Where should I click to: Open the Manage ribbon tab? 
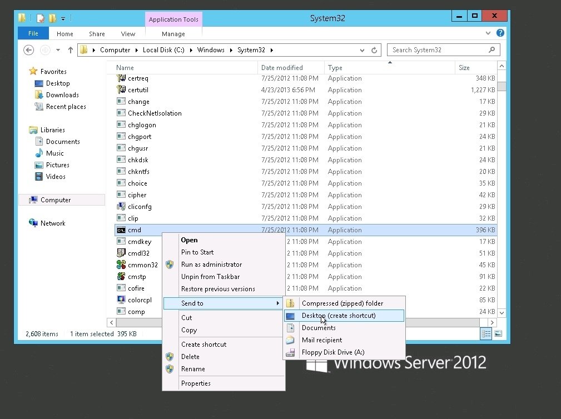(173, 34)
